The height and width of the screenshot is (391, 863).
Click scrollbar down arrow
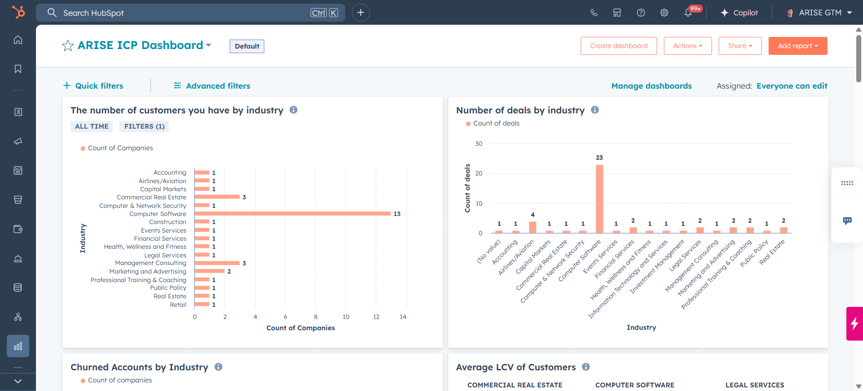click(x=859, y=387)
